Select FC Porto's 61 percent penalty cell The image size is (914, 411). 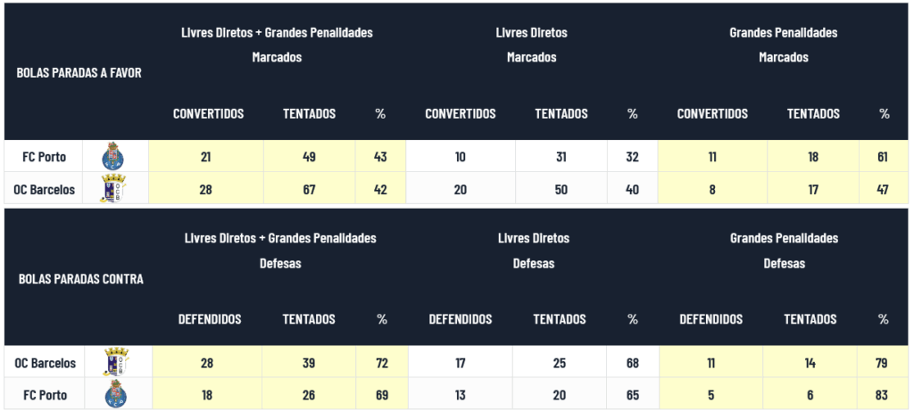click(883, 156)
